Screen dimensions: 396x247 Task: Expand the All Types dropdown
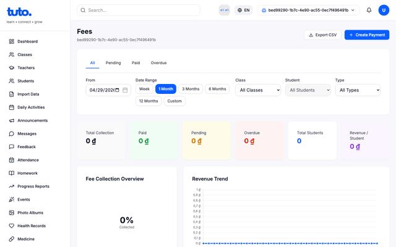(x=358, y=90)
